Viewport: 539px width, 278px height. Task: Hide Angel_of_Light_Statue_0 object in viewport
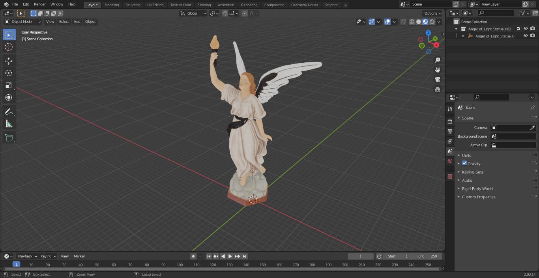pyautogui.click(x=526, y=36)
